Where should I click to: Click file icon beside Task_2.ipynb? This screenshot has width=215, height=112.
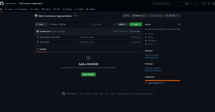(38, 42)
